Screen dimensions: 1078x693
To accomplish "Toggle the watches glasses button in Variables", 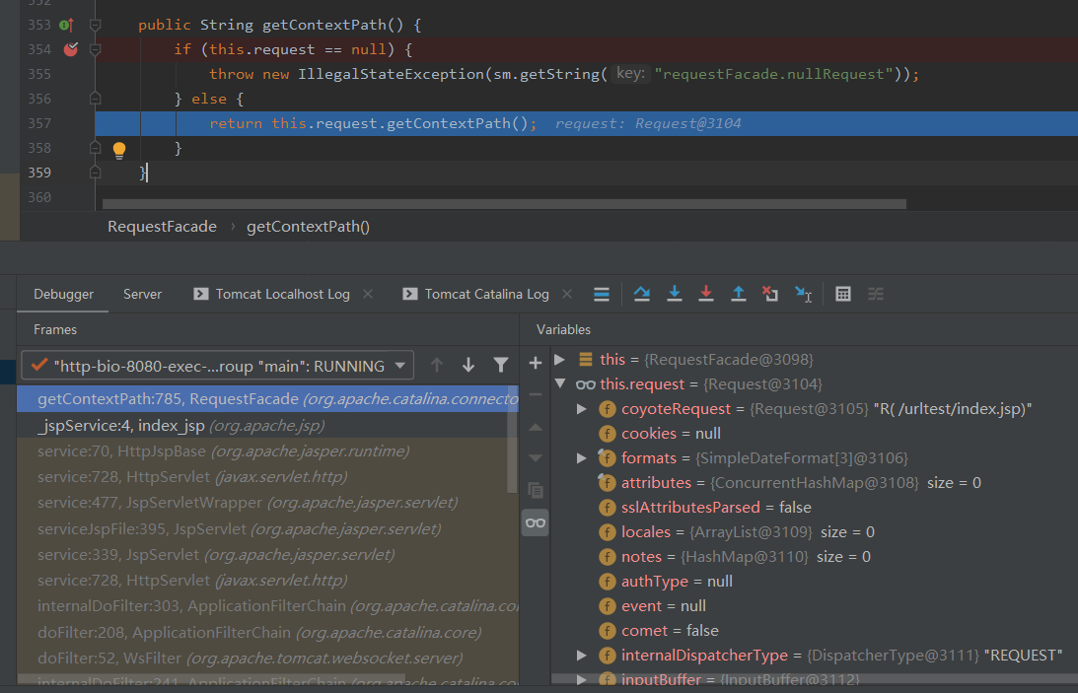I will tap(536, 523).
